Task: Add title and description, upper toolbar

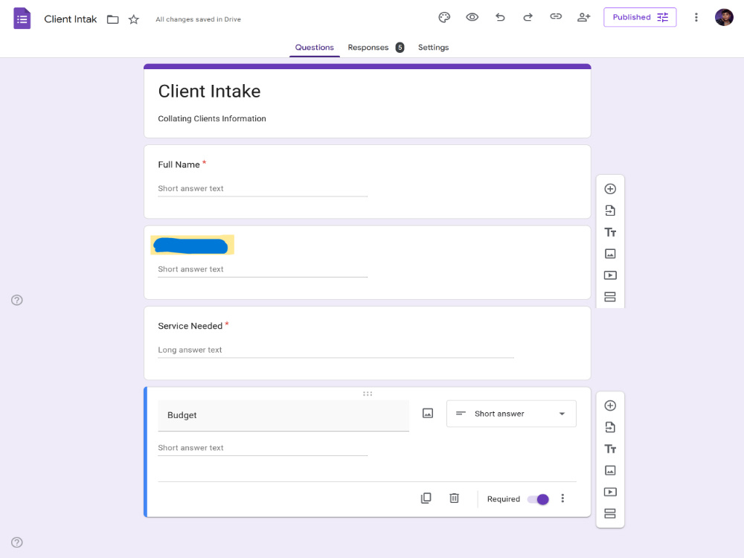Action: [610, 232]
